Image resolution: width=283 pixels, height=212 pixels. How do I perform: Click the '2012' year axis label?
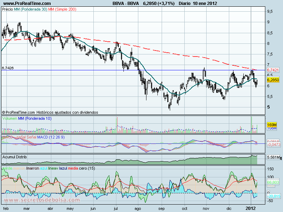point(251,208)
